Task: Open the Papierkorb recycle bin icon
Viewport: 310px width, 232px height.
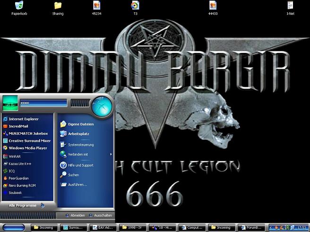Action: coord(19,8)
